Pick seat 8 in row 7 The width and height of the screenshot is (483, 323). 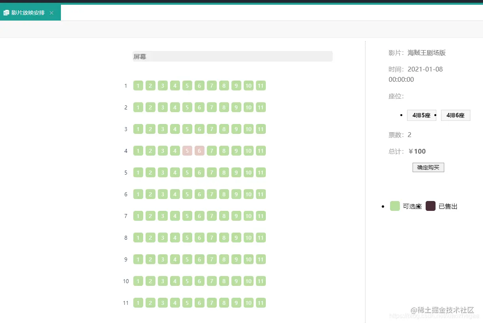tap(224, 216)
